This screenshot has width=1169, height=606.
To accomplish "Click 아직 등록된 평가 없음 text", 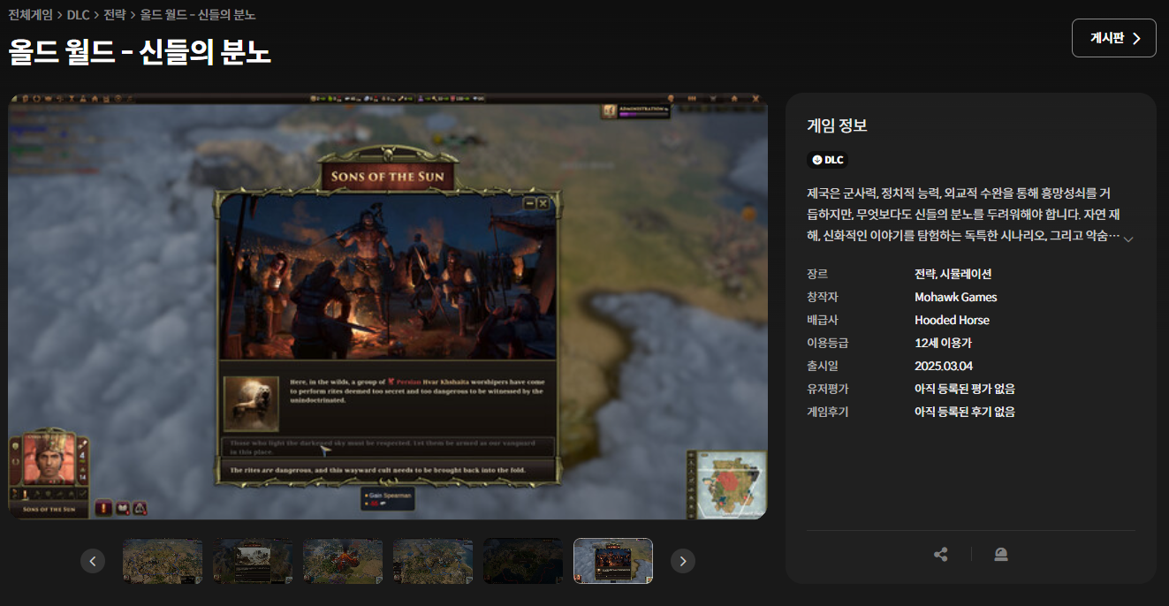I will point(965,389).
